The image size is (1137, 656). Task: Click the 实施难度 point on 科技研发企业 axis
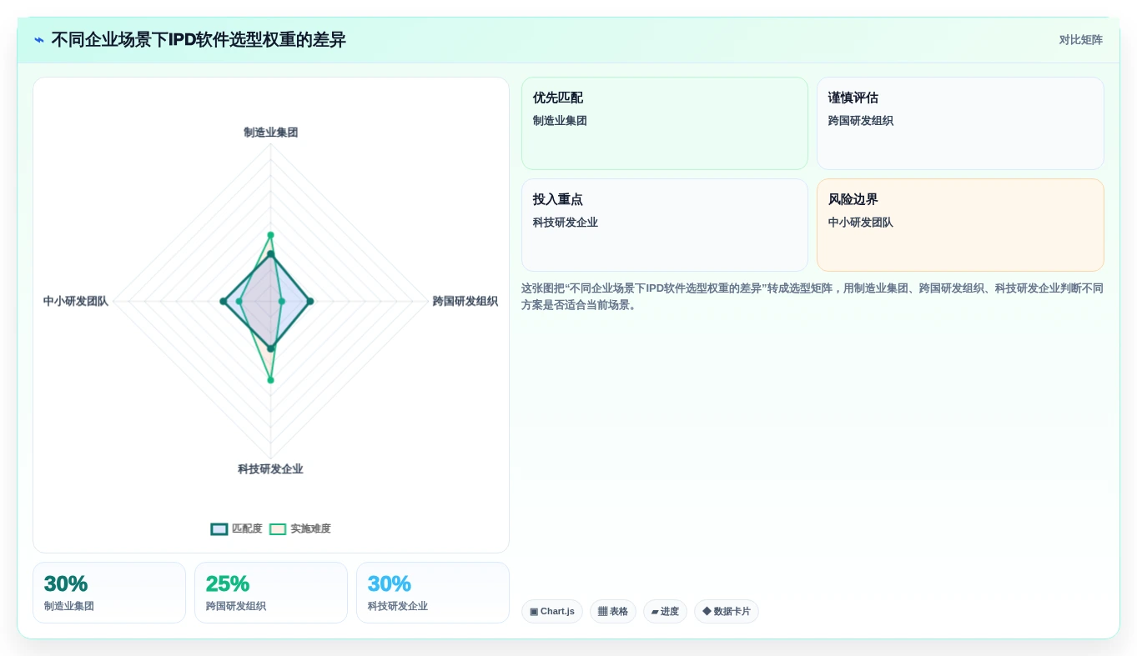coord(270,380)
